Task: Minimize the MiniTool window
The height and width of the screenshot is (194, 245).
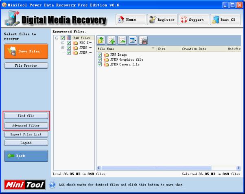Action: (225, 5)
